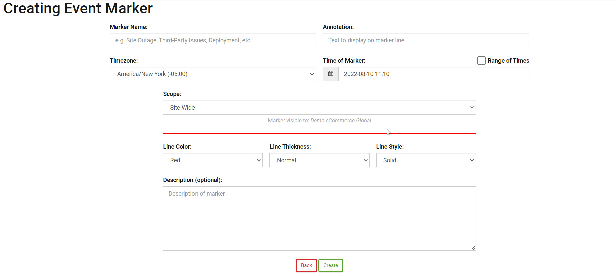Open the Line Thickness dropdown

[319, 160]
